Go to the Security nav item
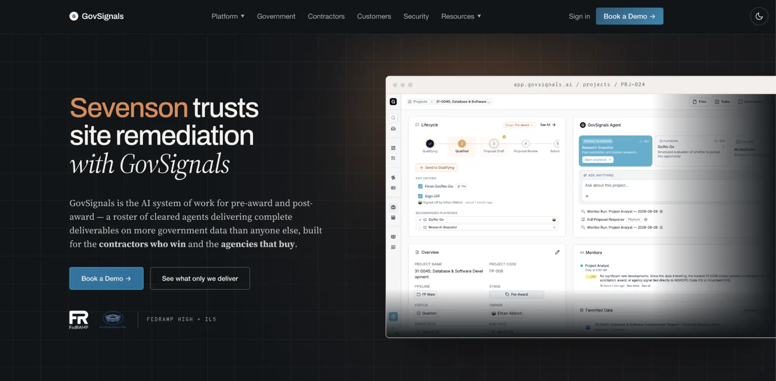This screenshot has height=381, width=776. pos(416,16)
